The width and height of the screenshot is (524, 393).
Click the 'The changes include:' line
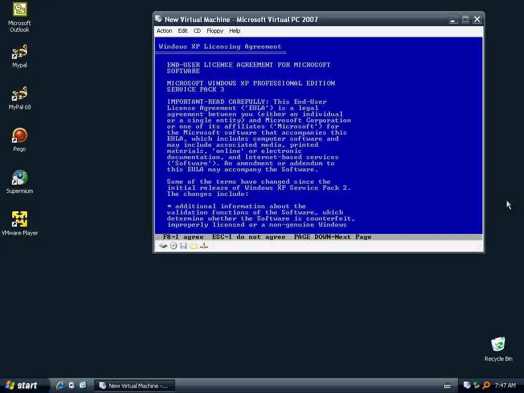(x=208, y=194)
